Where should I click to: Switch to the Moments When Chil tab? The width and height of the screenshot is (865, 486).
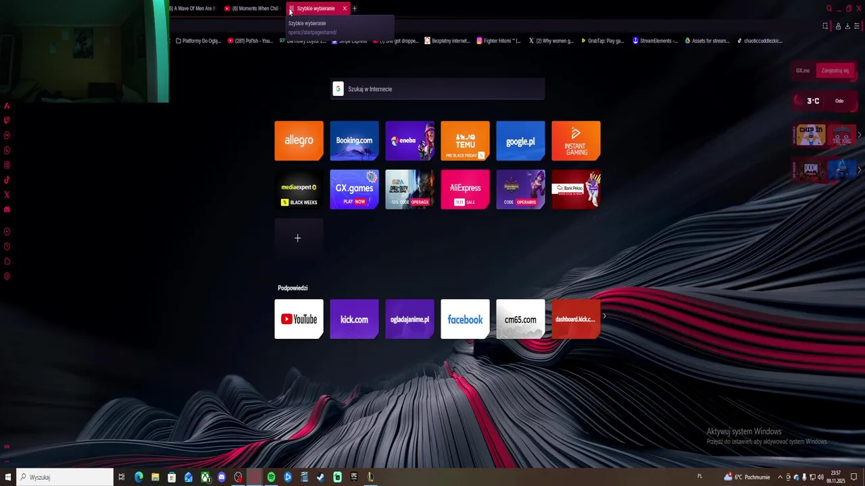click(x=251, y=9)
